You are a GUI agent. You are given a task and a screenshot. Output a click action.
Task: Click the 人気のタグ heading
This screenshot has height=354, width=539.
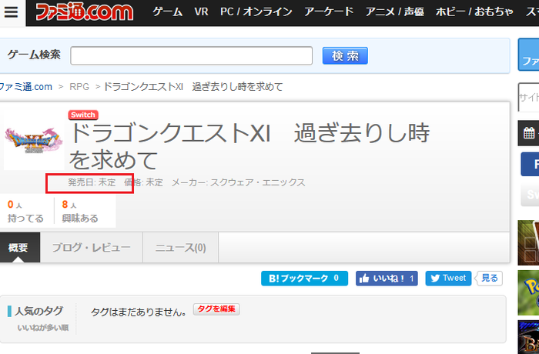coord(38,311)
